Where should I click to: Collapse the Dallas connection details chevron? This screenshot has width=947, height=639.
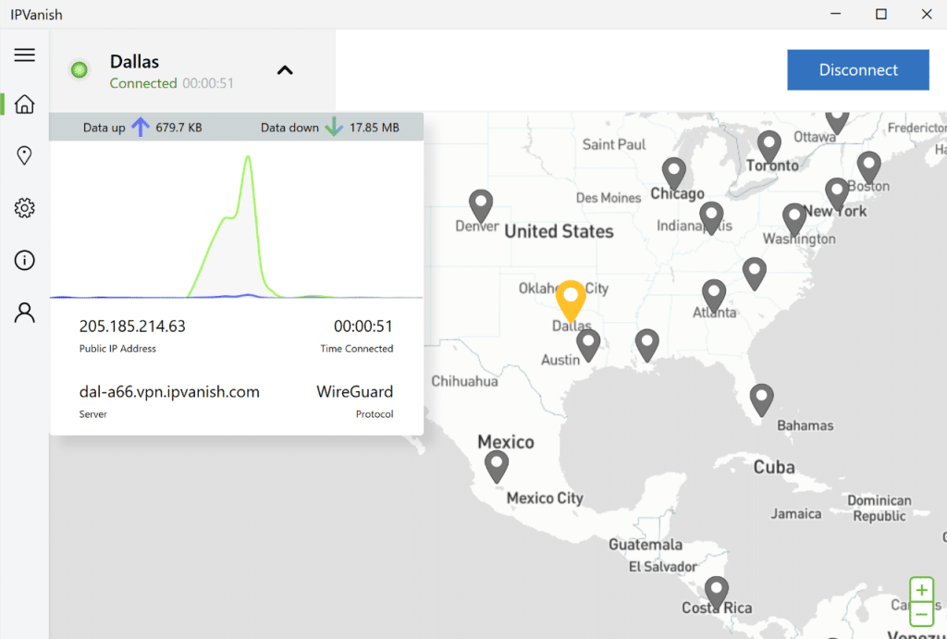285,70
